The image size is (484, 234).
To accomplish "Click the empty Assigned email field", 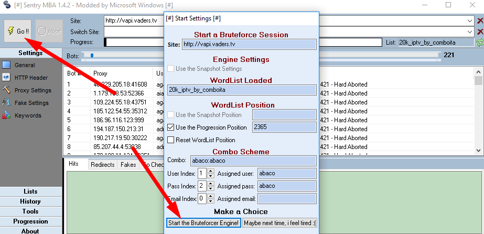I will click(x=287, y=198).
